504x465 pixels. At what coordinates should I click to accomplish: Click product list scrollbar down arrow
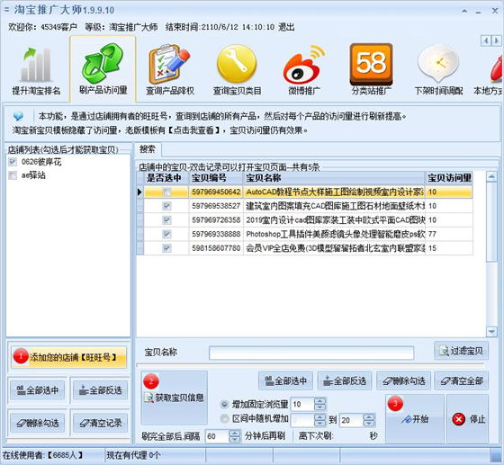(x=491, y=331)
